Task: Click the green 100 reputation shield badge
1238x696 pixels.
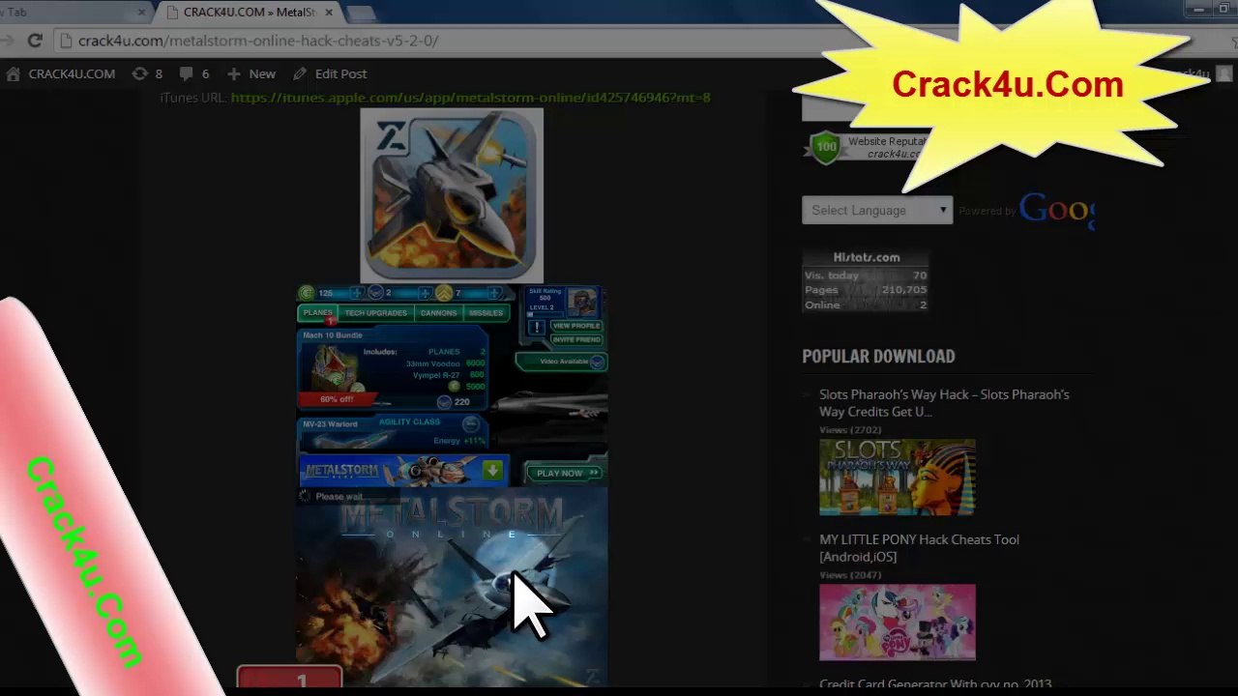Action: click(826, 148)
